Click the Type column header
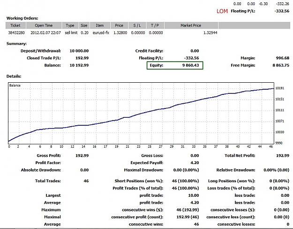 (x=70, y=25)
